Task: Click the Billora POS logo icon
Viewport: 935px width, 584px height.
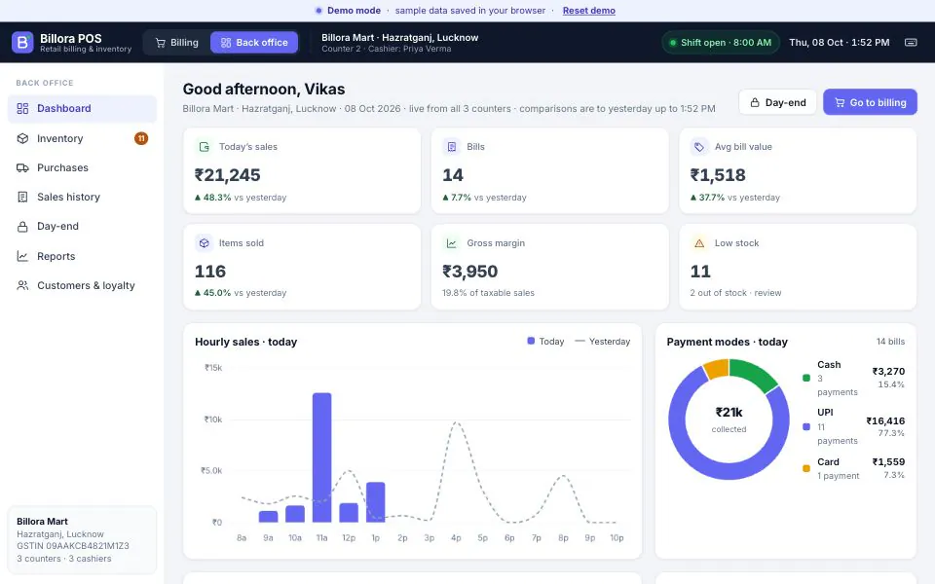Action: point(22,42)
